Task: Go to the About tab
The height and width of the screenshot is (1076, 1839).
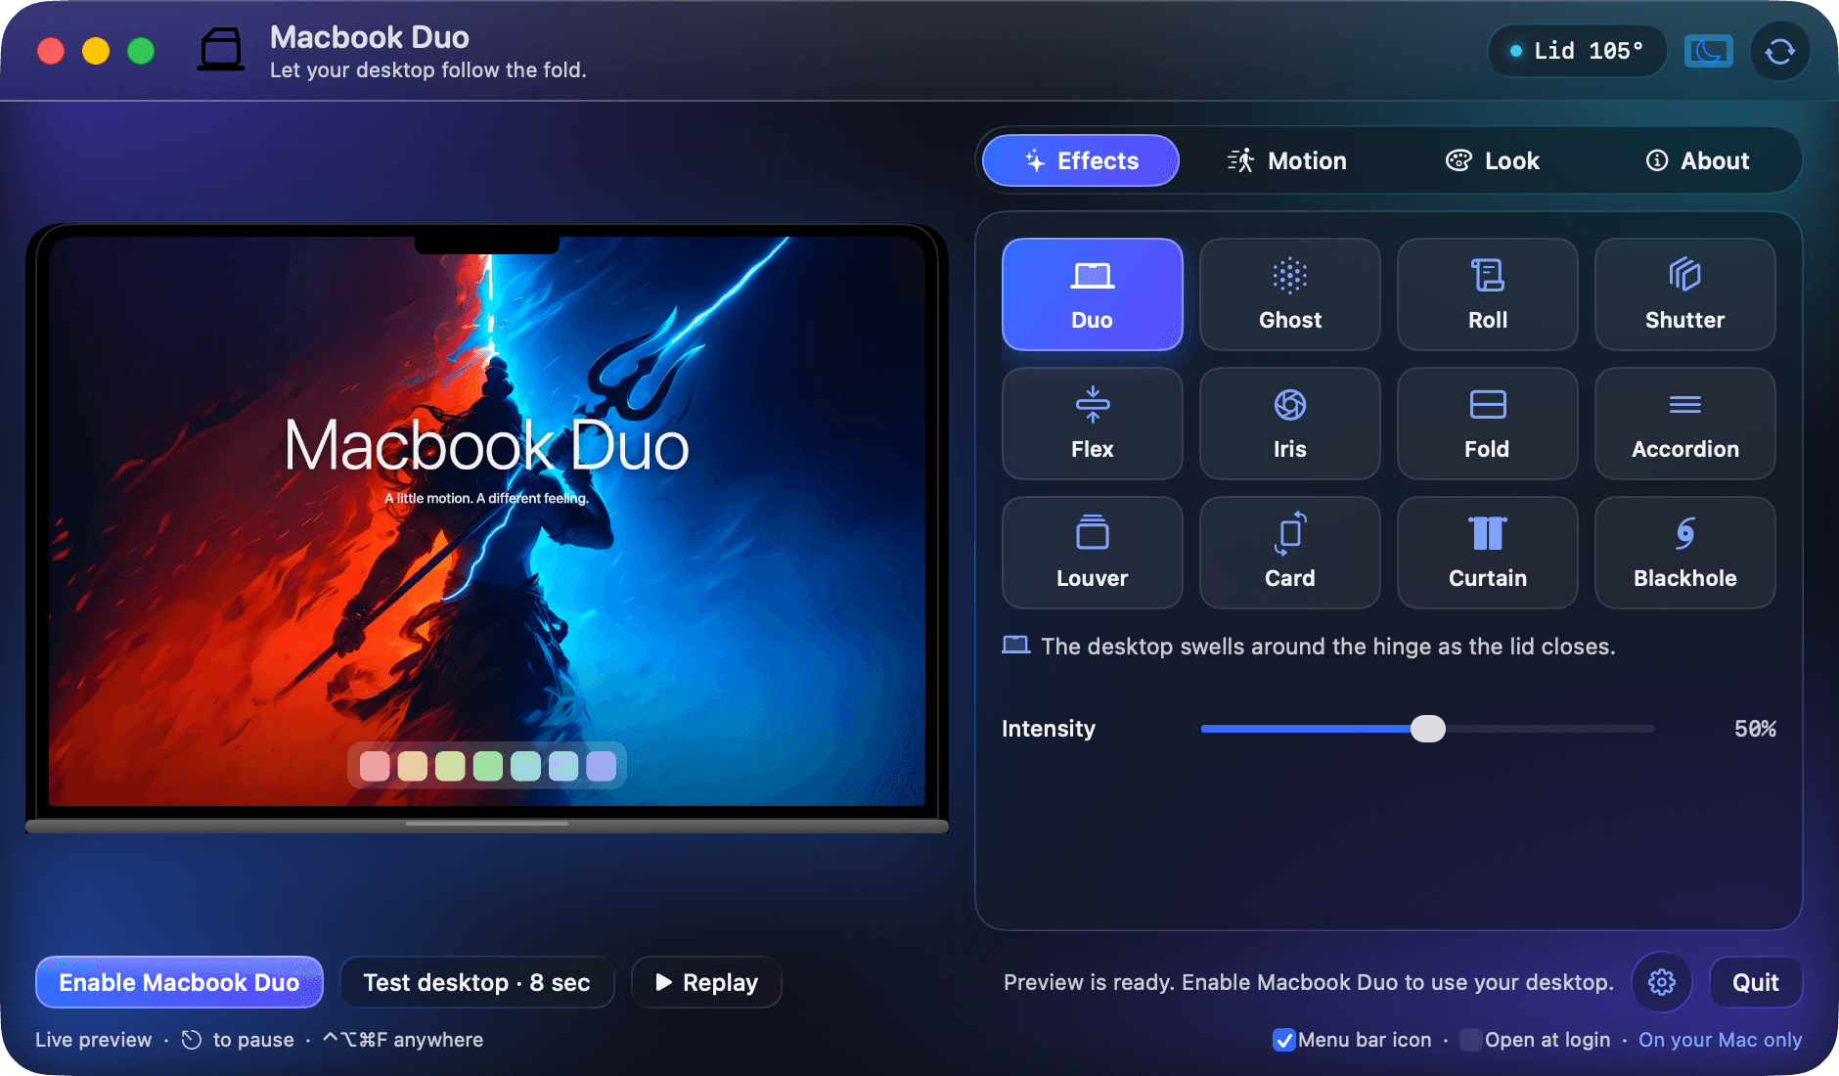Action: [x=1698, y=160]
